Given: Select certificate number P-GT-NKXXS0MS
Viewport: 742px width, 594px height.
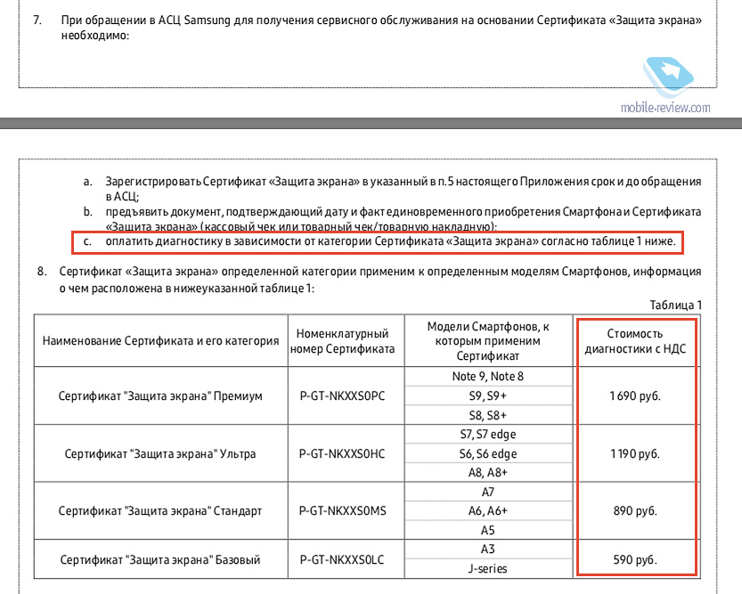Looking at the screenshot, I should pyautogui.click(x=343, y=511).
